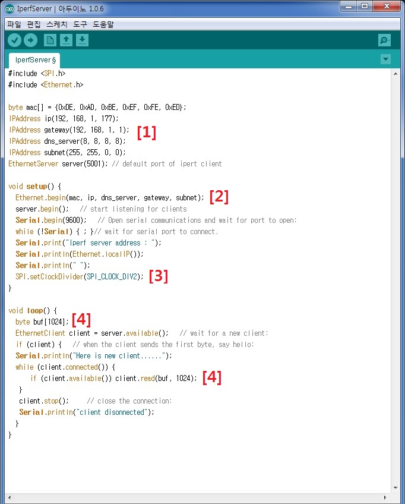The width and height of the screenshot is (405, 504).
Task: Click 'EthernetClient client = server.available()' line
Action: [x=142, y=333]
